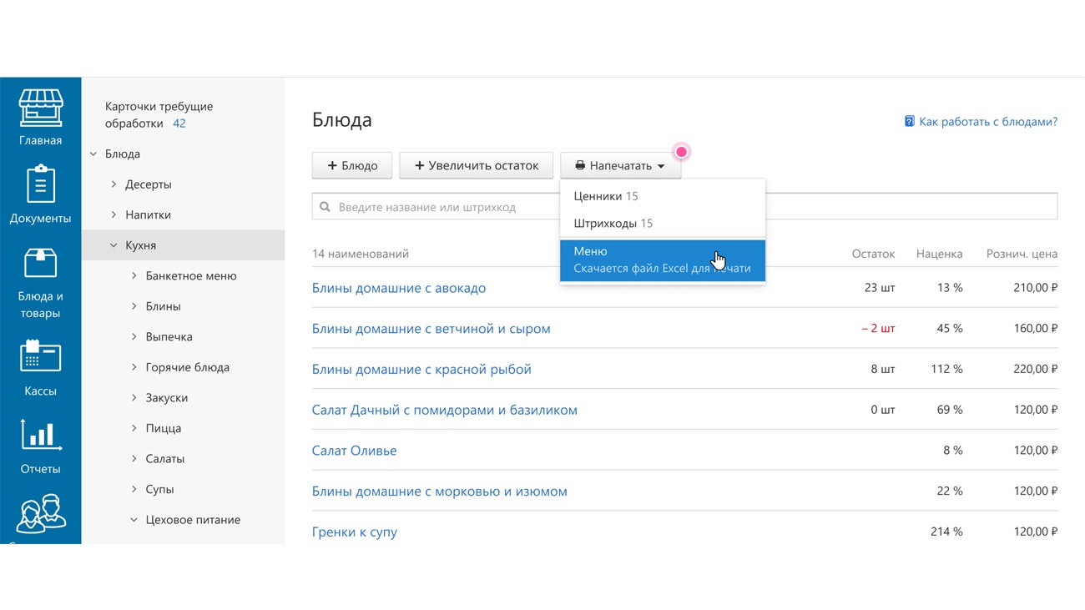
Task: Choose Ценники from the print menu
Action: point(598,196)
